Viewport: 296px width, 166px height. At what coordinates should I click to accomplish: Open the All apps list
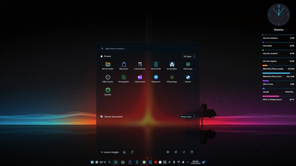tap(189, 56)
